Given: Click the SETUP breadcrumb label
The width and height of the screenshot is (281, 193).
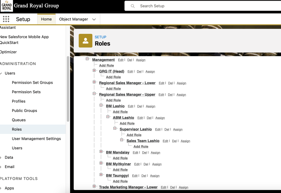Looking at the screenshot, I should coord(100,37).
